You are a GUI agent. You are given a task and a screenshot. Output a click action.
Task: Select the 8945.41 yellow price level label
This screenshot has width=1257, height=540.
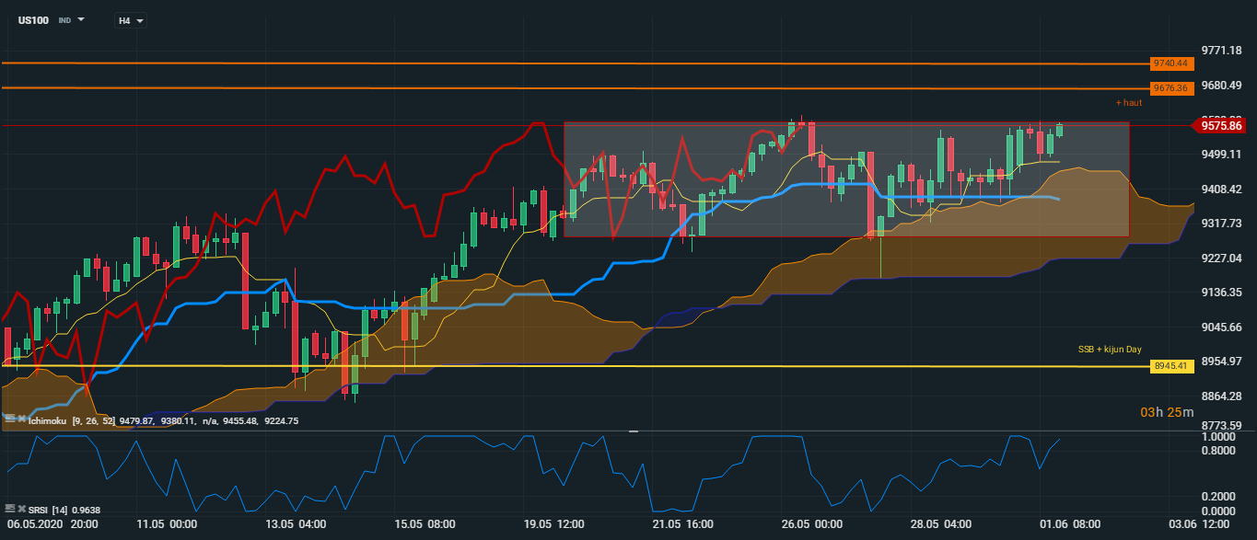tap(1172, 366)
